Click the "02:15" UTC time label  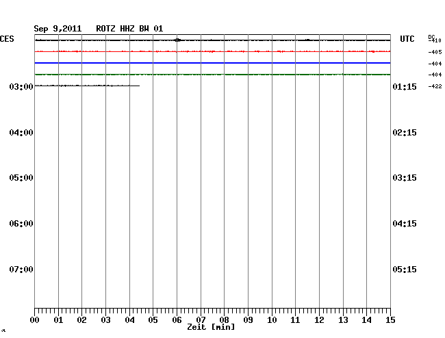click(405, 133)
